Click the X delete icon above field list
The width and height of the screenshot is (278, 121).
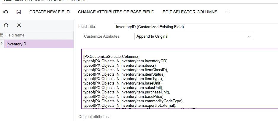19,26
